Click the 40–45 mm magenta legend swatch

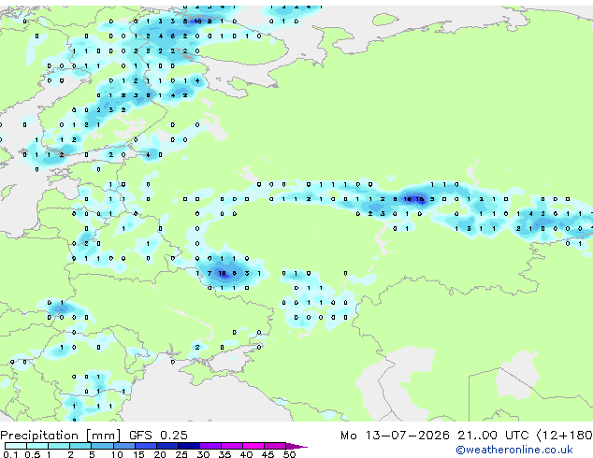[253, 446]
